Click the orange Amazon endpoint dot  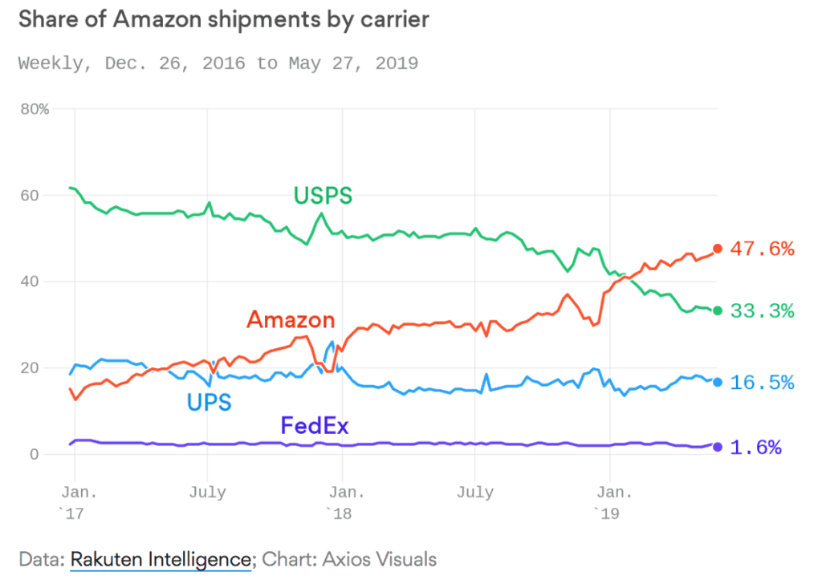718,249
